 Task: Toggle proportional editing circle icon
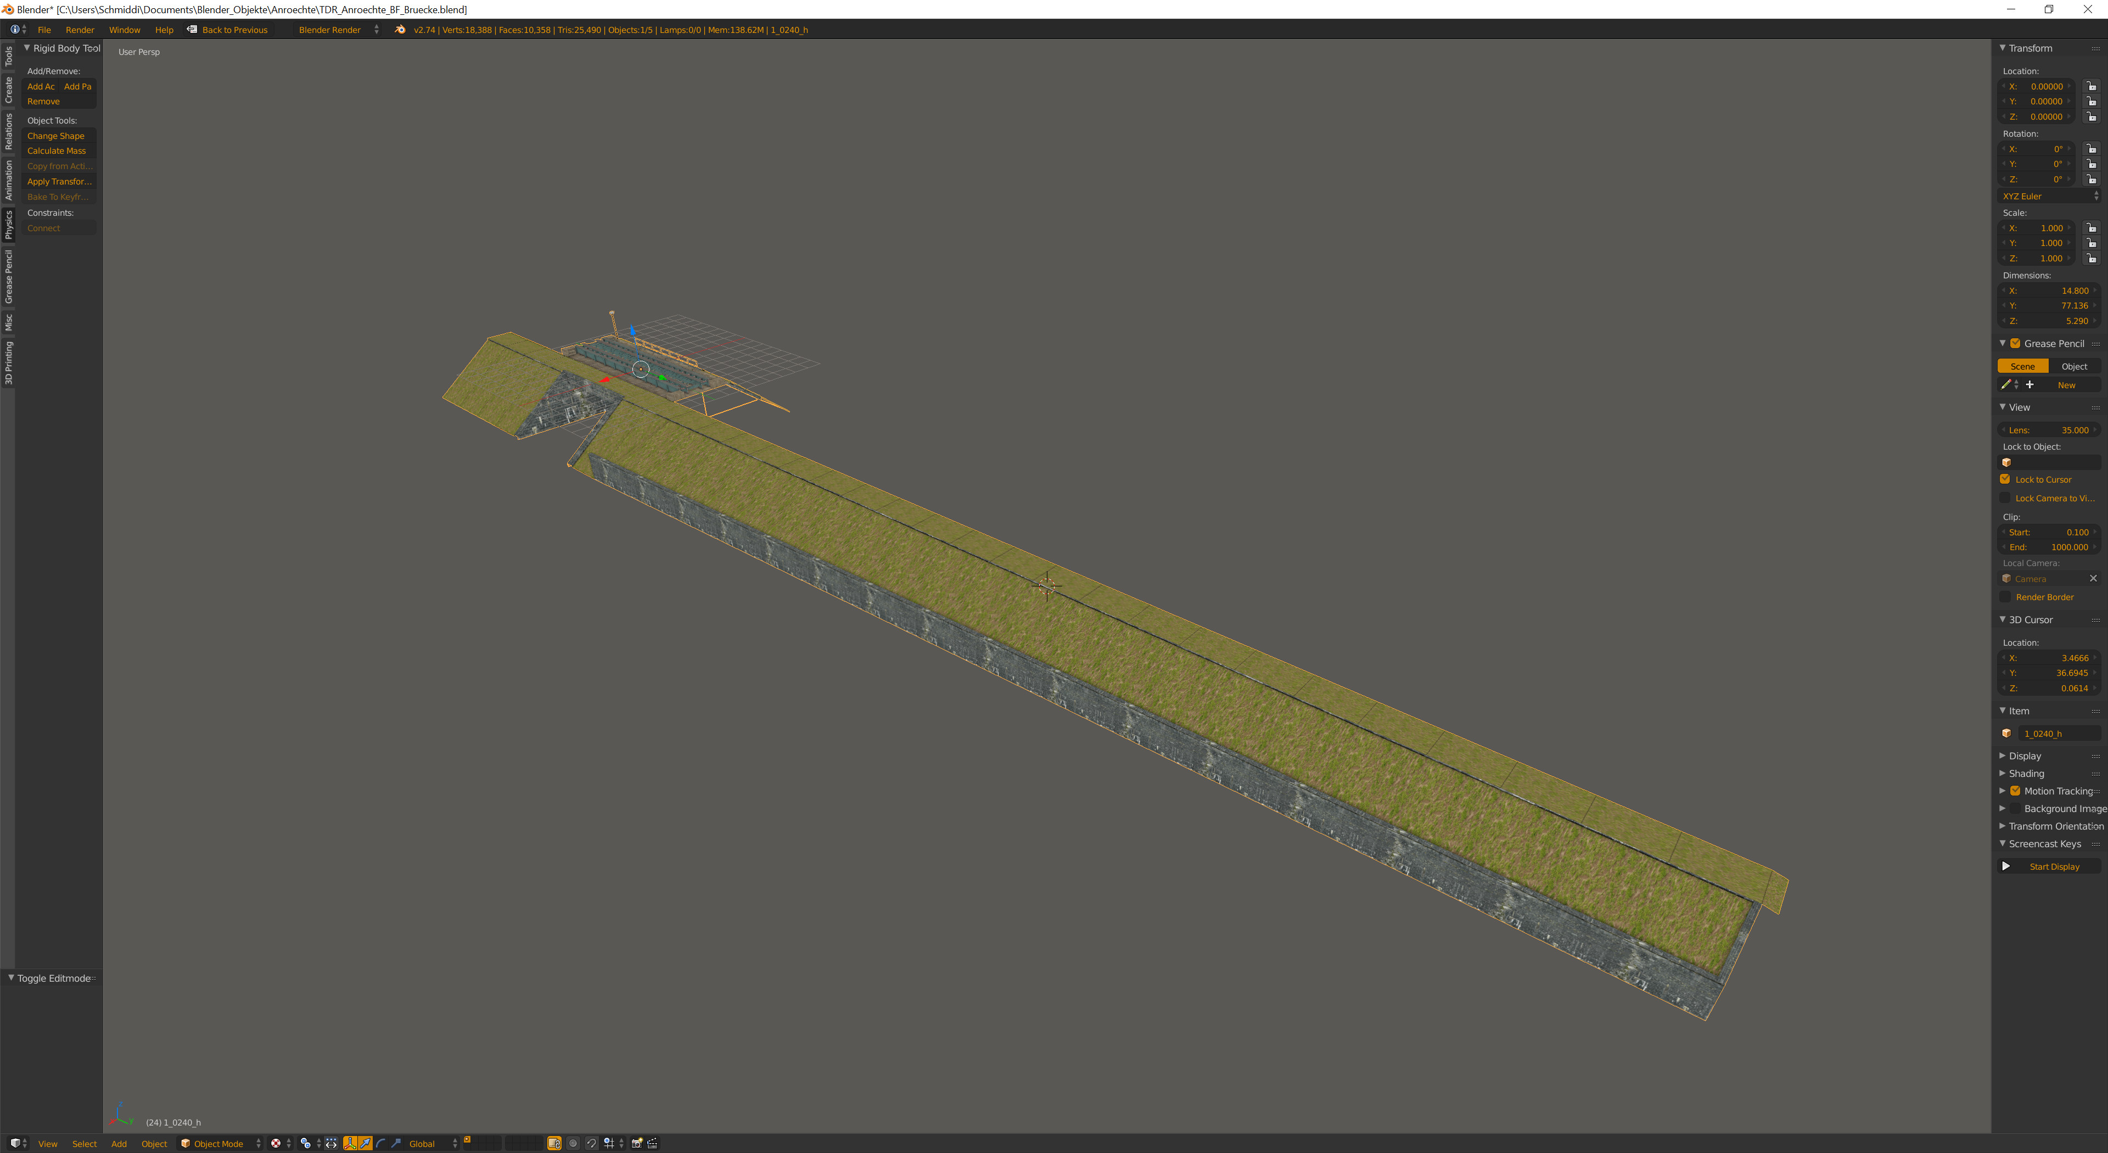click(x=573, y=1143)
